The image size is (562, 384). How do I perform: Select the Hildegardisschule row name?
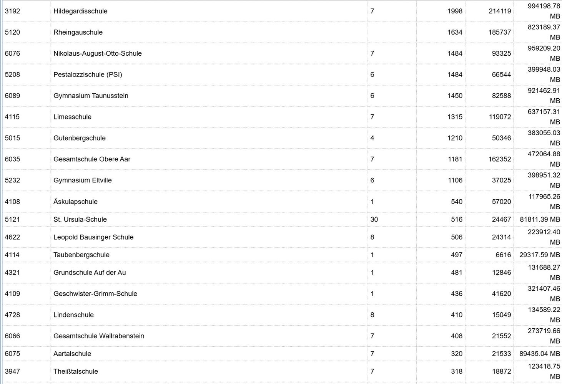pos(80,11)
